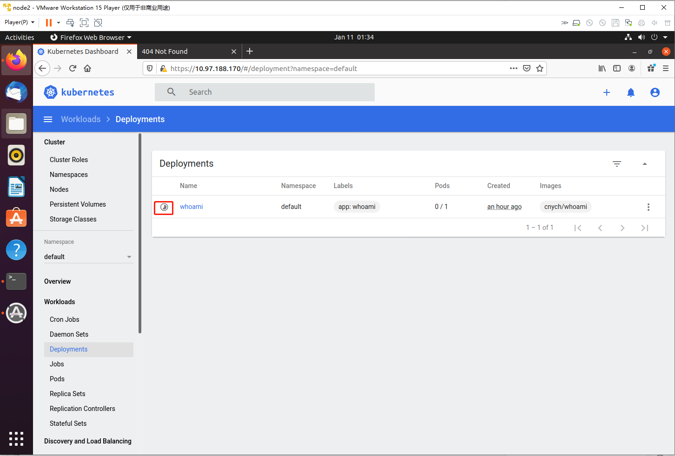Open the Namespace default dropdown

89,257
